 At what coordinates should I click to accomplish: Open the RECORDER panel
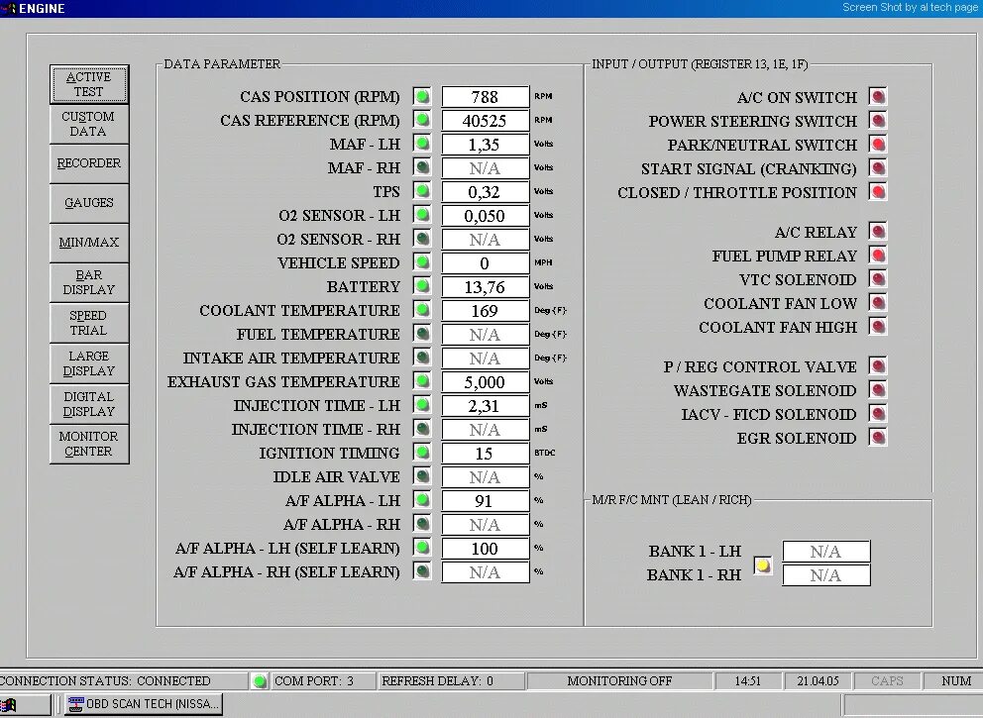click(88, 163)
